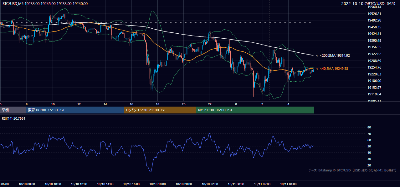This screenshot has width=400, height=187.
Task: Click hour label 22 under the price chart
Action: click(210, 104)
